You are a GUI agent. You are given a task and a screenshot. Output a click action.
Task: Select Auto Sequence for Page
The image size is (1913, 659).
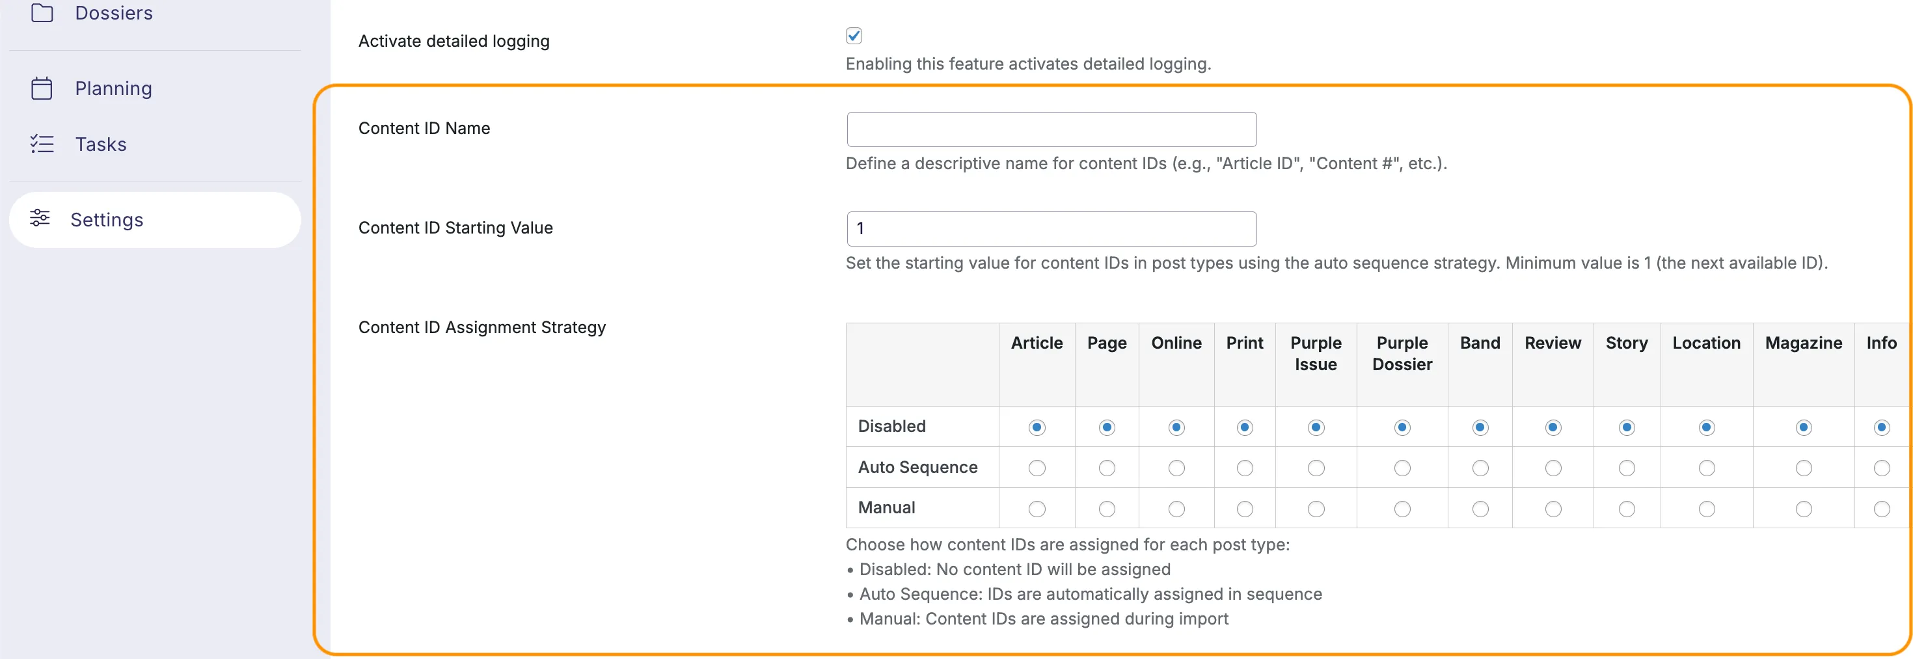click(x=1107, y=468)
